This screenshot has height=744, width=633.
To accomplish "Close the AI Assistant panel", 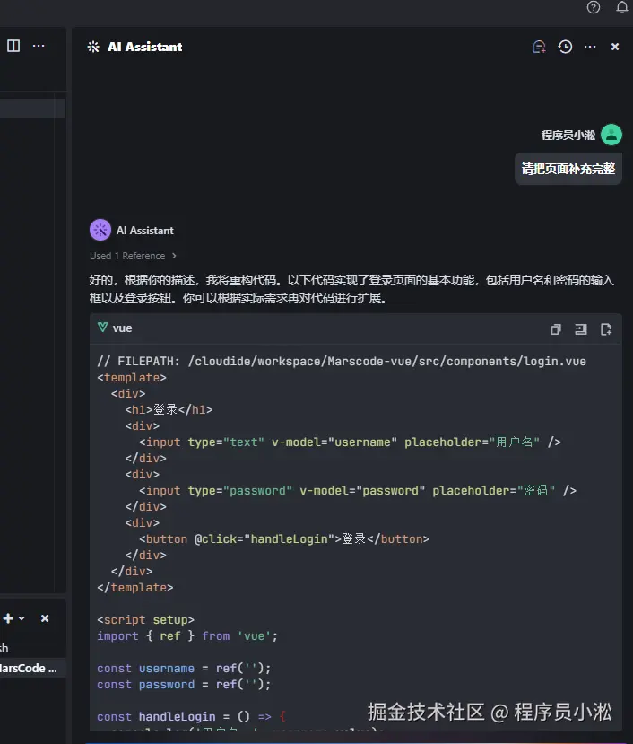I will pos(615,47).
